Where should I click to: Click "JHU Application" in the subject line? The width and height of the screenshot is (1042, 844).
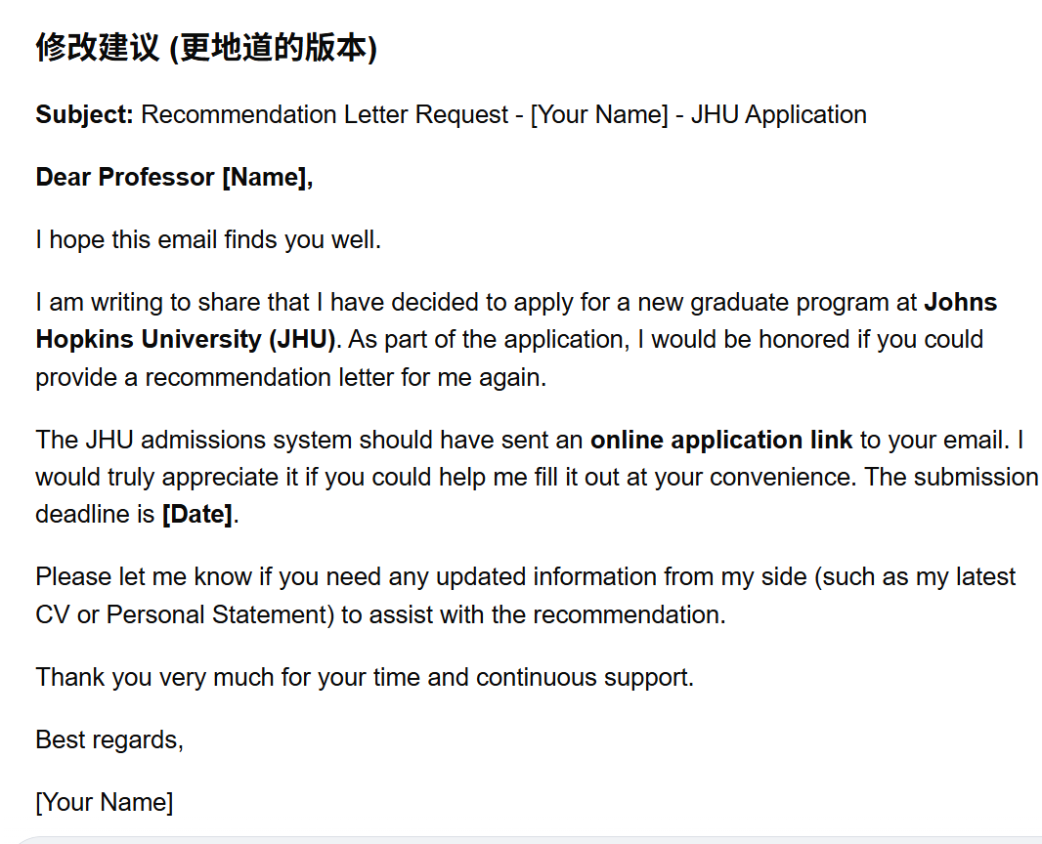[778, 114]
